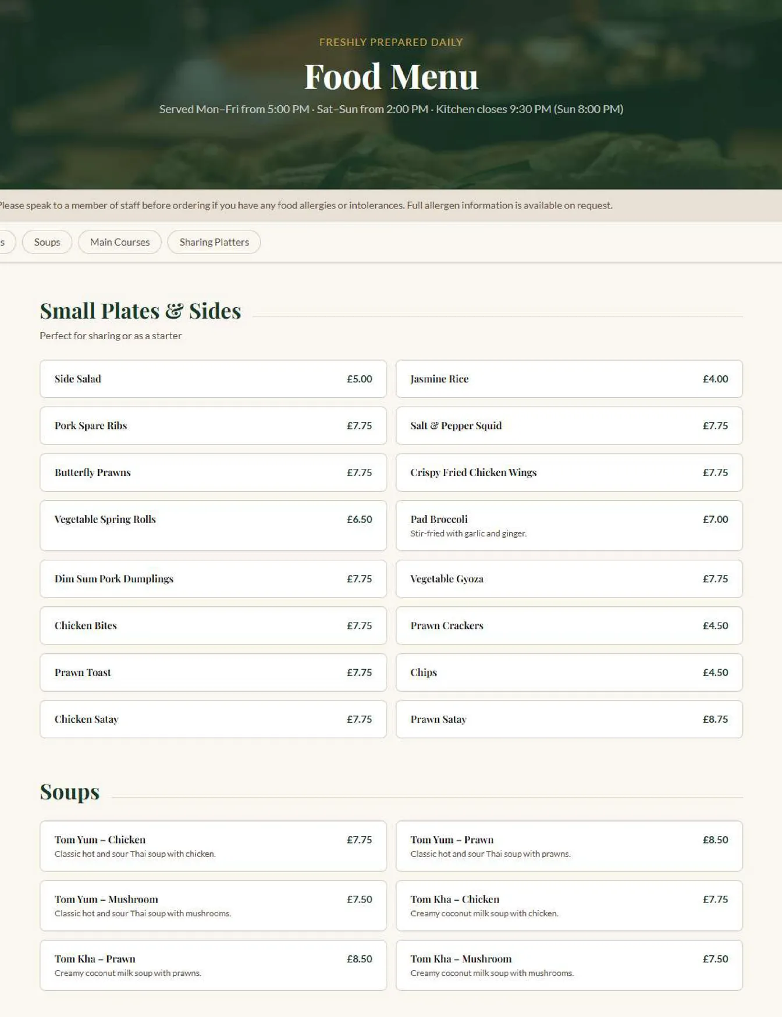Click the 'Chicken Satay' item name
This screenshot has width=782, height=1017.
(86, 719)
